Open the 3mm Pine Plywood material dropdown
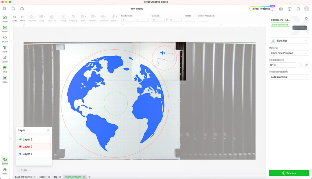Screen dimensions: 312x179 (x=289, y=53)
